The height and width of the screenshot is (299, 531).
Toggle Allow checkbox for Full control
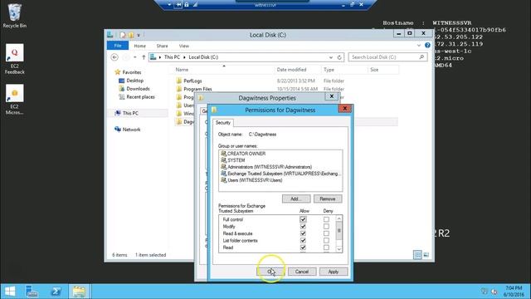tap(303, 219)
